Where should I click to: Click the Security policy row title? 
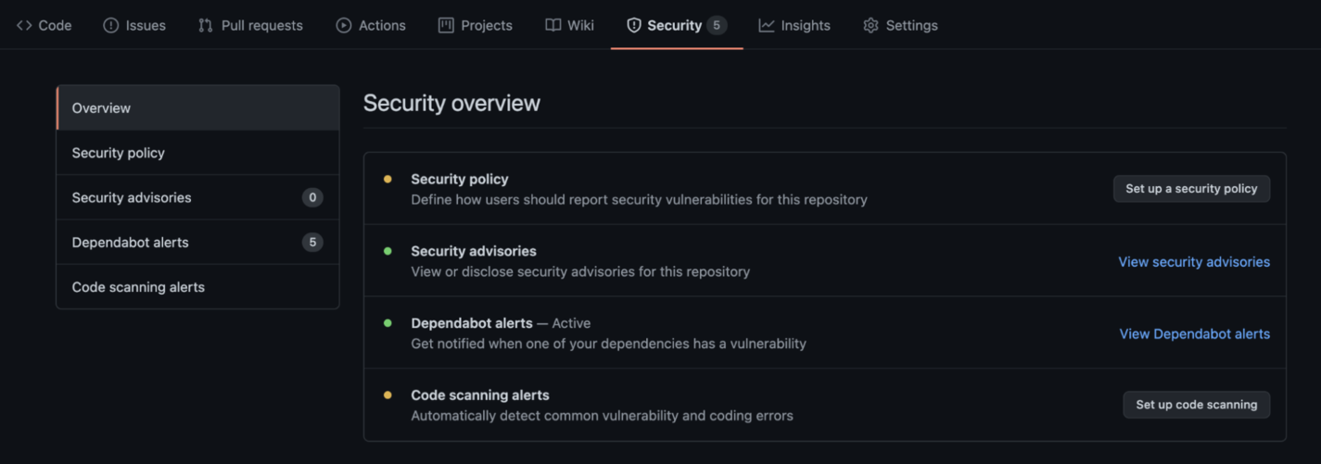point(460,179)
